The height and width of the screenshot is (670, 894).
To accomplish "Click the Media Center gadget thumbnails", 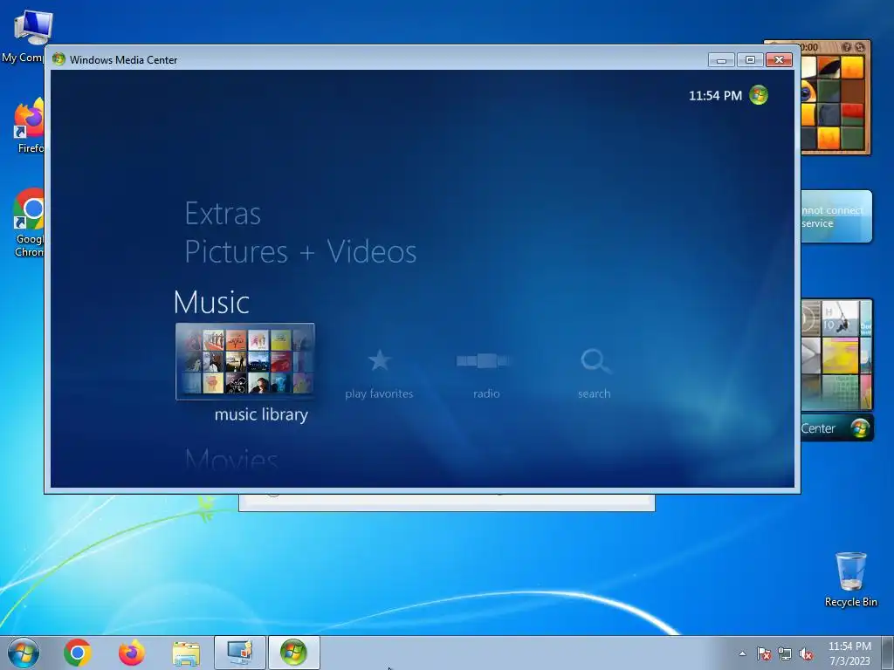I will click(836, 354).
